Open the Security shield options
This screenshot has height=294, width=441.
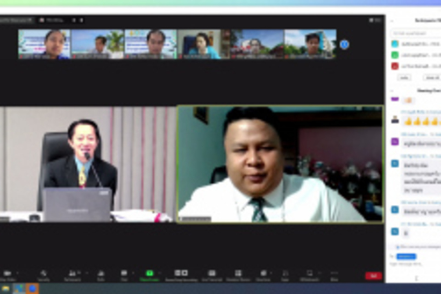point(44,273)
